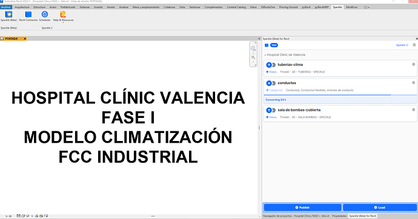Viewport: 418px width, 219px height.
Task: Launch Speckle (Beta) from the ribbon
Action: (x=8, y=16)
